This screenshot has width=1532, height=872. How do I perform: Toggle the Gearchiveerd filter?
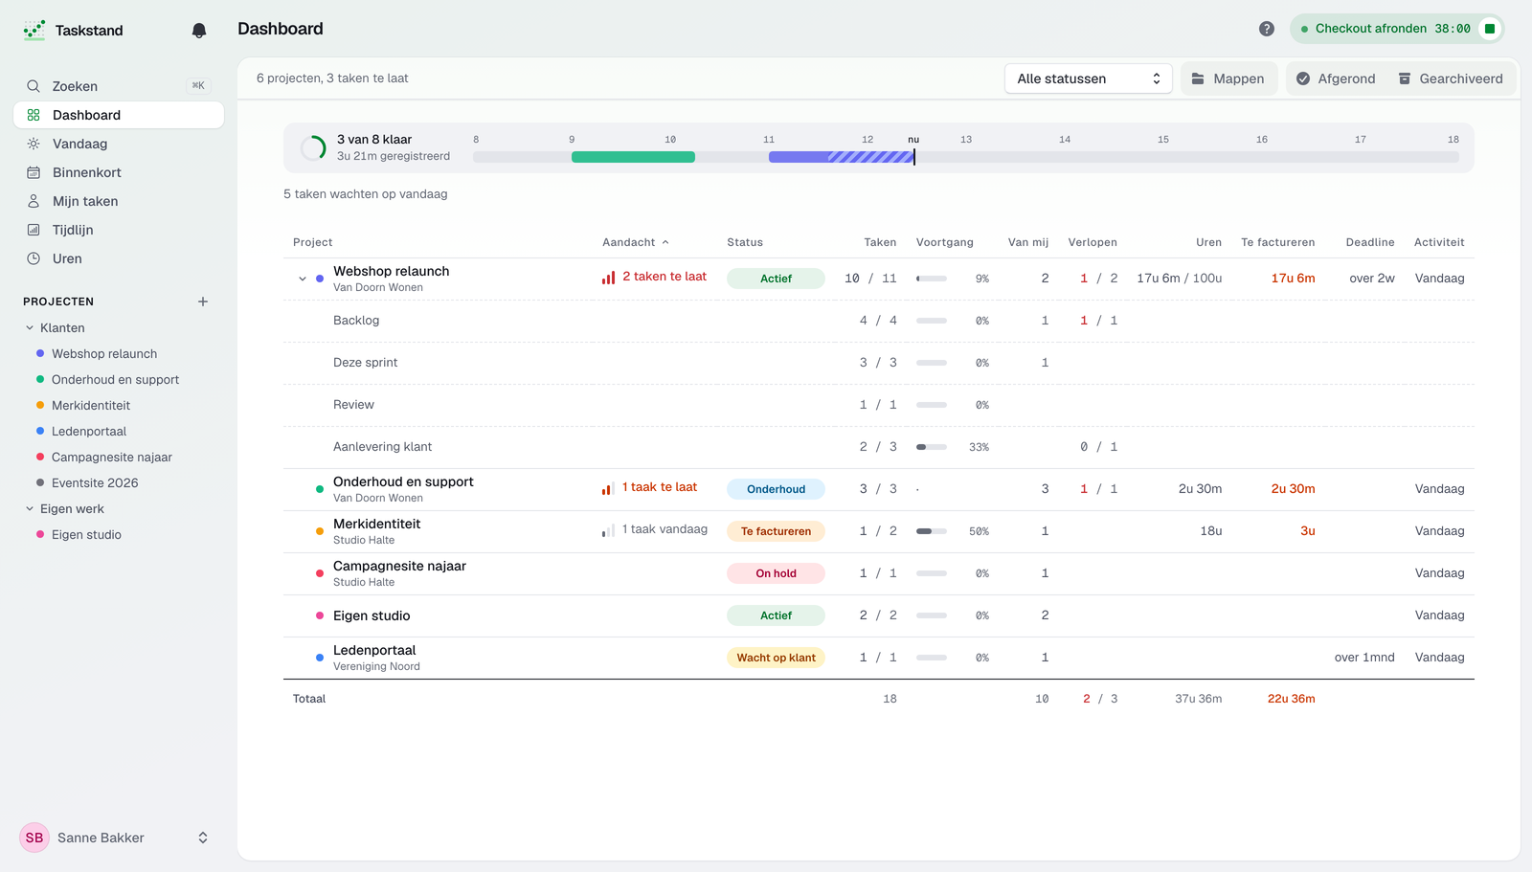(1451, 78)
